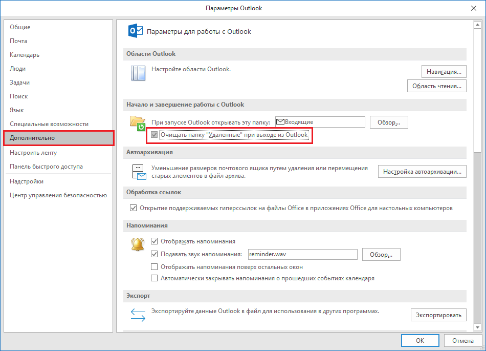Image resolution: width=486 pixels, height=351 pixels.
Task: Switch to Календарь settings
Action: (58, 55)
